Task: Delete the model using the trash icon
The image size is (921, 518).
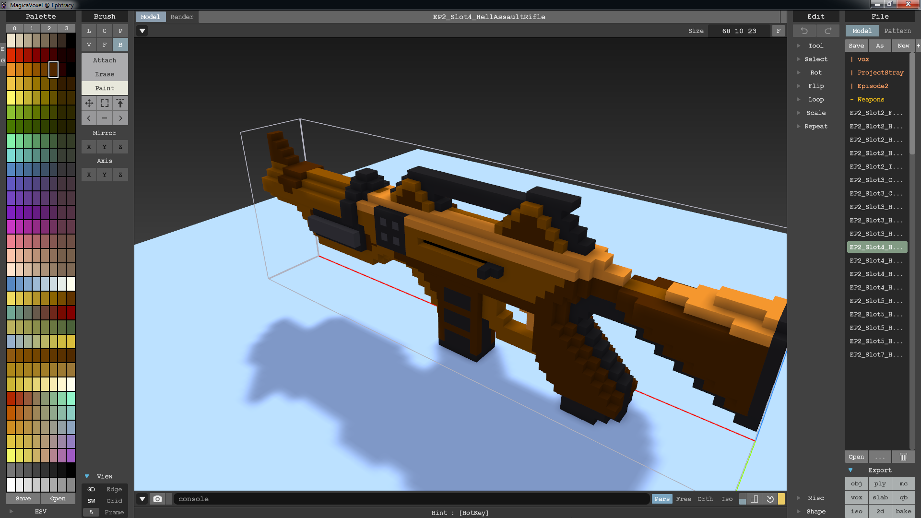Action: [x=904, y=457]
